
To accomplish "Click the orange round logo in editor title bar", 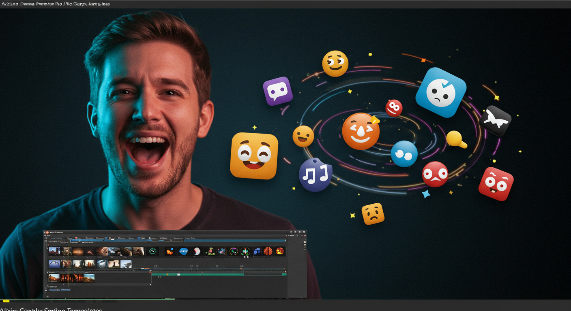I will click(x=47, y=232).
